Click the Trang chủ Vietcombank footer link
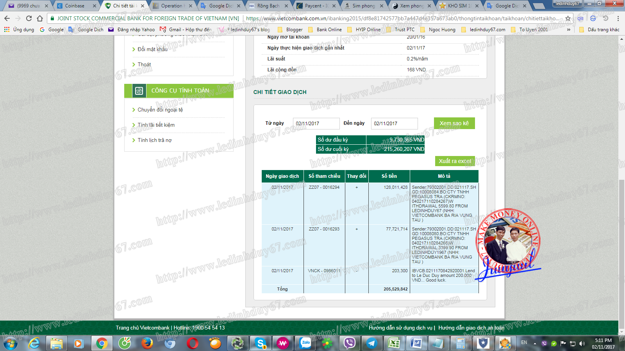The image size is (625, 351). click(143, 328)
